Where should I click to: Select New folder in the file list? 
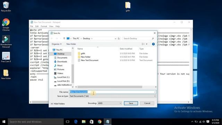[86, 57]
